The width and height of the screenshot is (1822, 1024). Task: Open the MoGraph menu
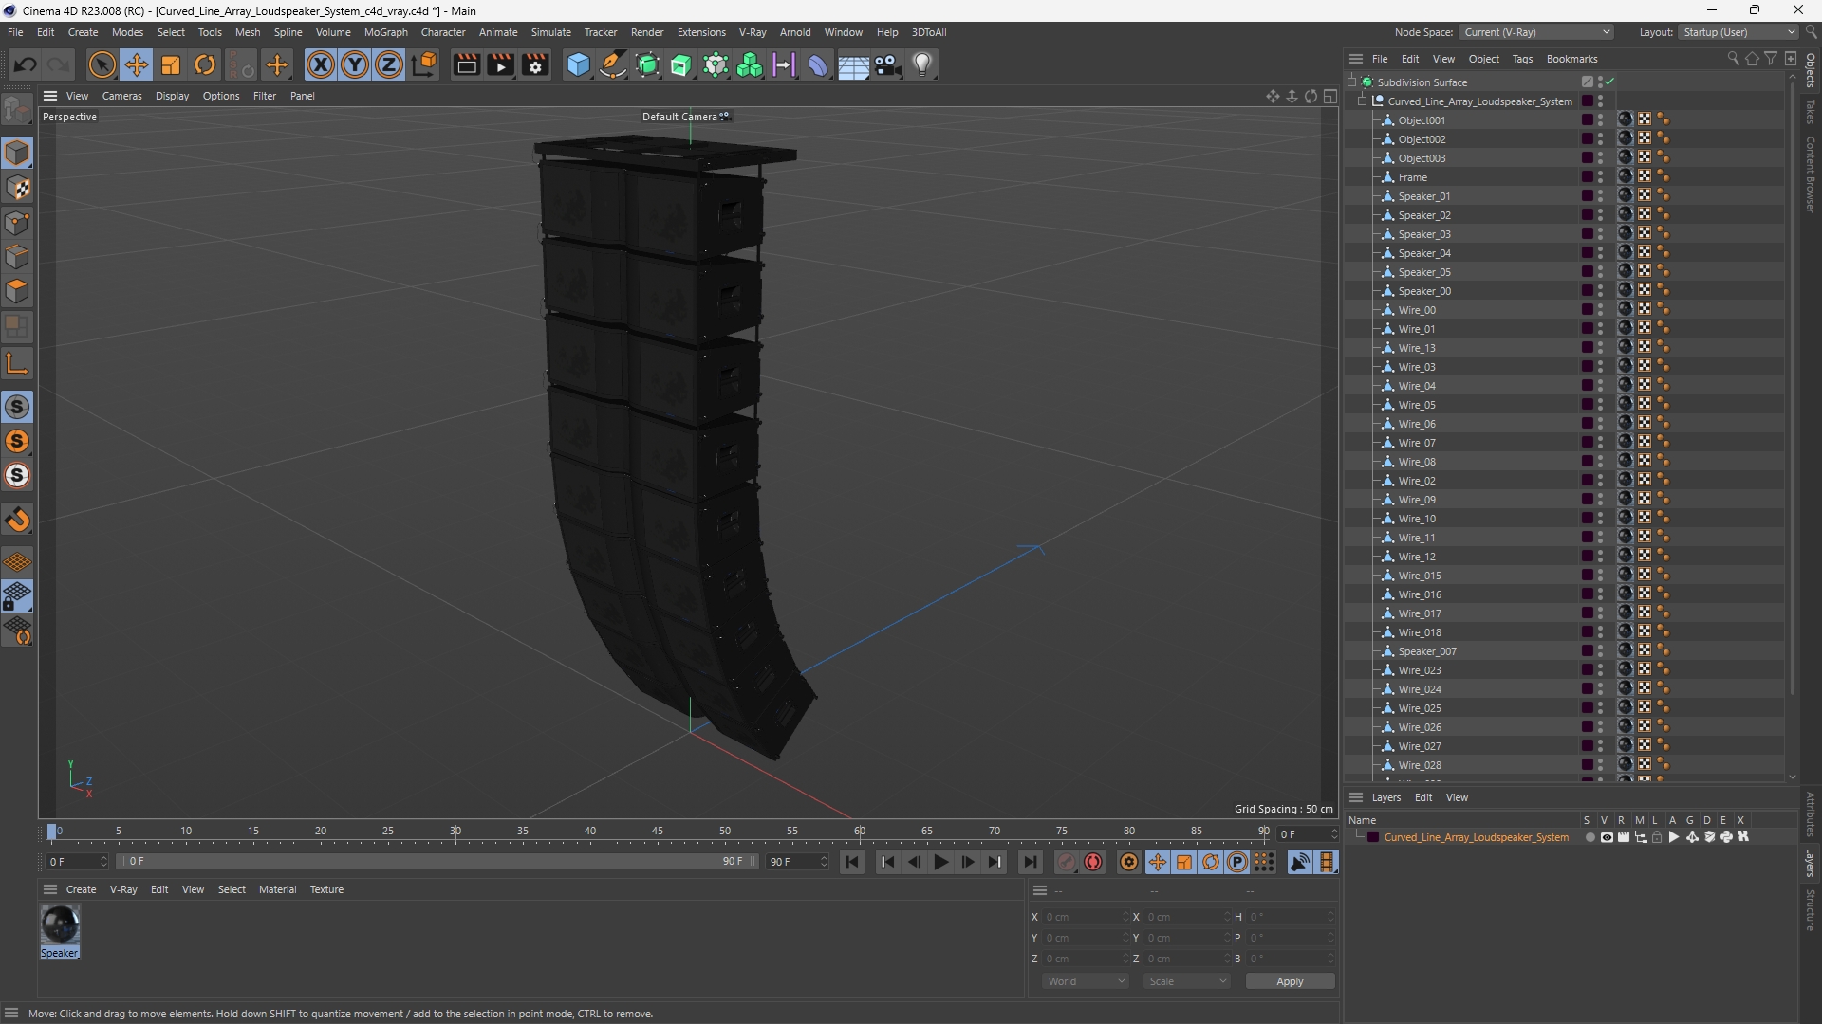click(x=385, y=32)
